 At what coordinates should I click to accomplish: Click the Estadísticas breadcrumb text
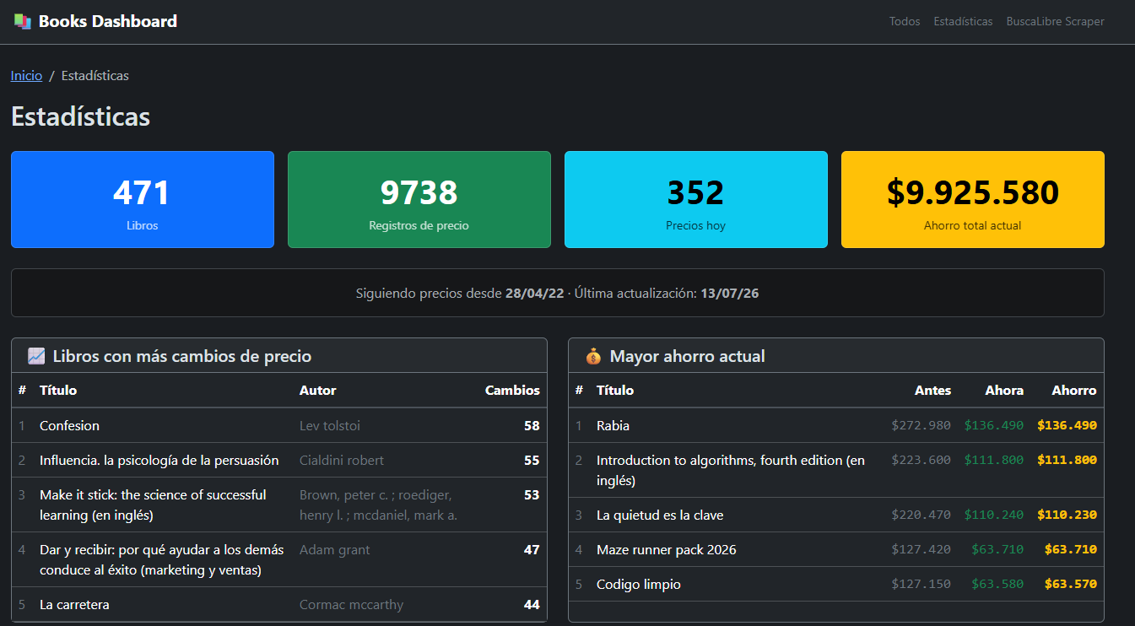(95, 76)
